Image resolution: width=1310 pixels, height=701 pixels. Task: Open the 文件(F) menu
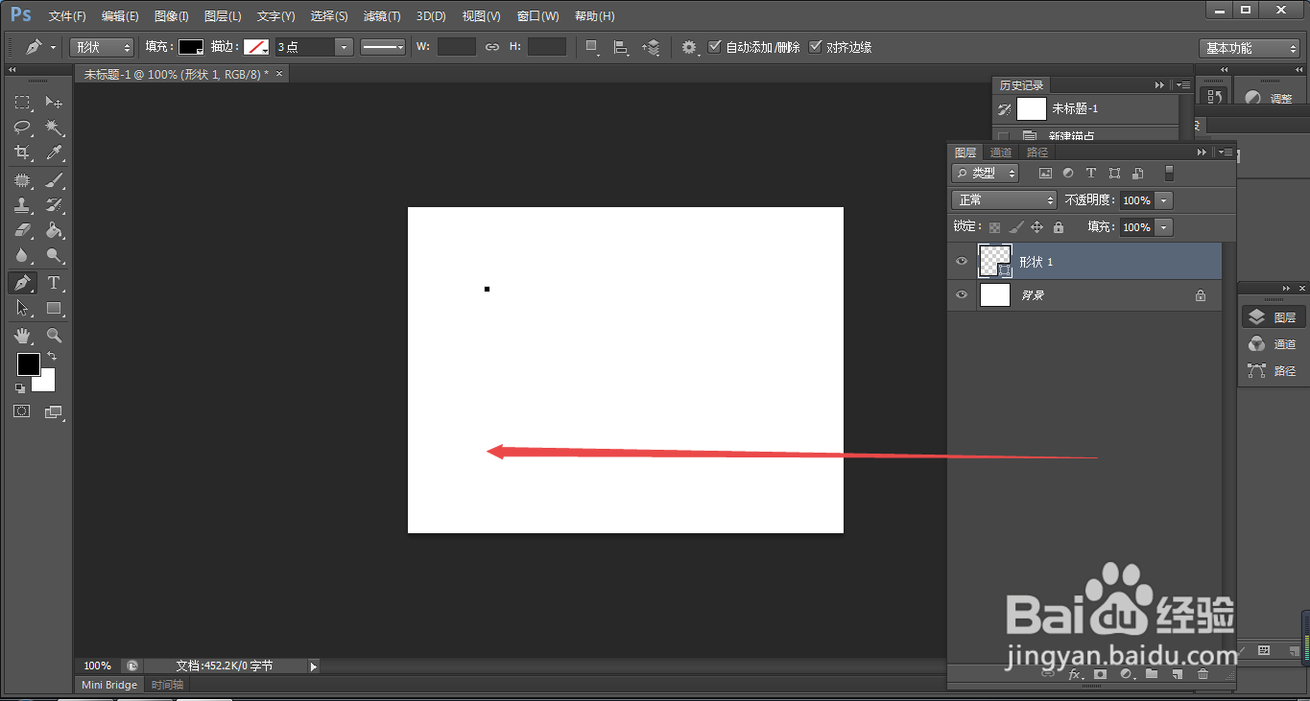click(x=67, y=16)
